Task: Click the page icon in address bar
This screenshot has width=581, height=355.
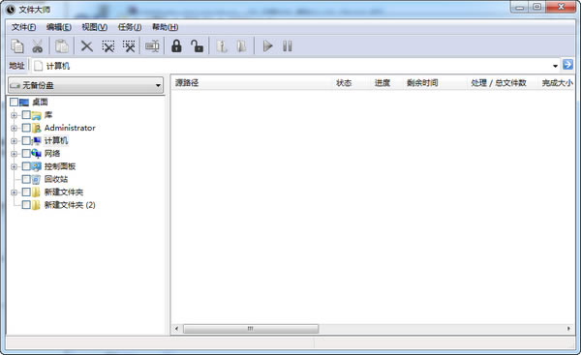Action: coord(38,66)
